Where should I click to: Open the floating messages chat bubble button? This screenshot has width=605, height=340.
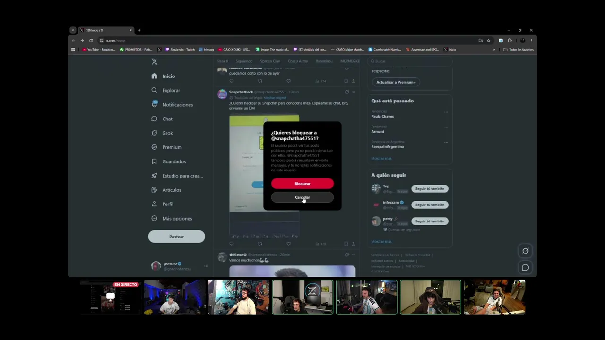[525, 267]
